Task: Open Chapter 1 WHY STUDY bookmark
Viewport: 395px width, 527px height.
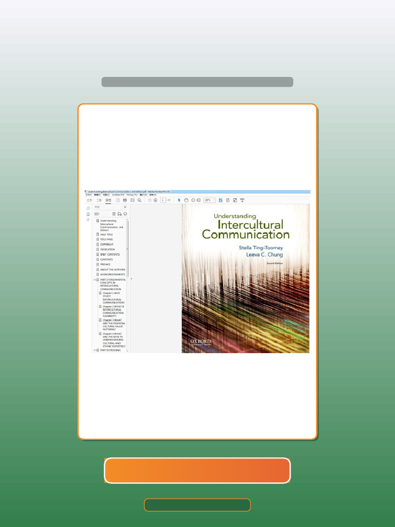Action: tap(114, 298)
